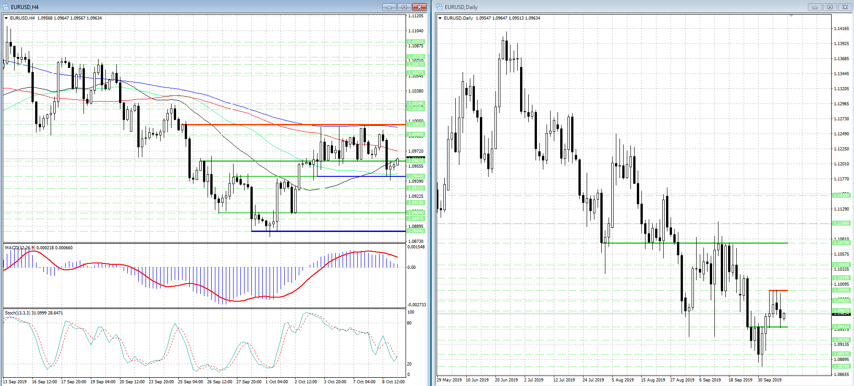This screenshot has height=386, width=854.
Task: Click the 0.001548 MACD scale value
Action: (416, 247)
